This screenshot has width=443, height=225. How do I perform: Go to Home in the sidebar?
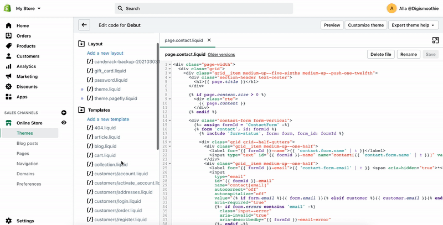click(23, 25)
